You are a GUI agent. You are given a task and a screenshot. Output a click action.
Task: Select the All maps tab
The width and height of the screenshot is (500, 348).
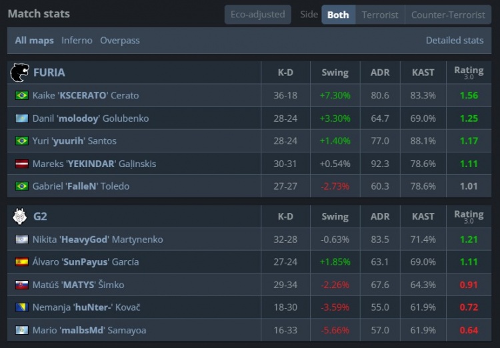(x=35, y=41)
